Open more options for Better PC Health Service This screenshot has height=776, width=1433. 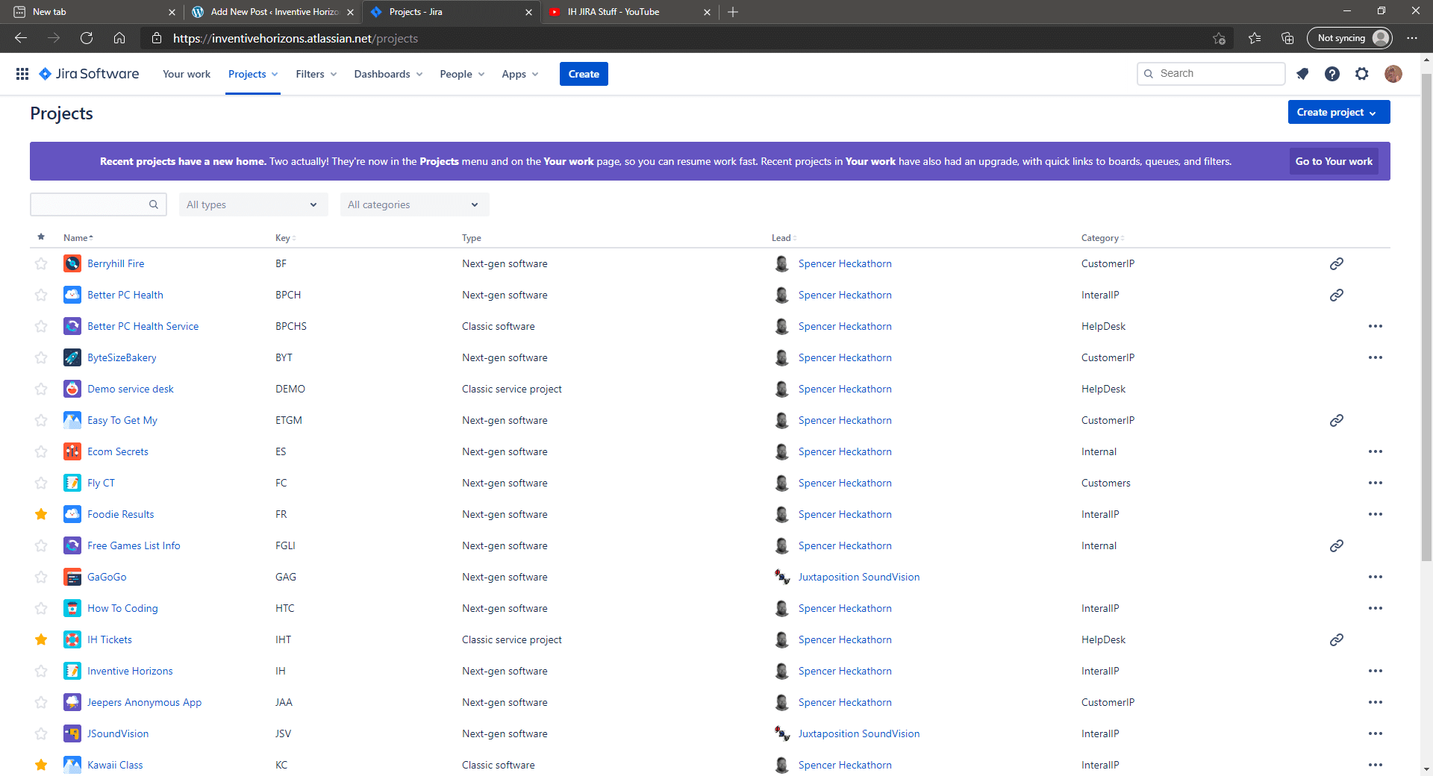click(1376, 326)
